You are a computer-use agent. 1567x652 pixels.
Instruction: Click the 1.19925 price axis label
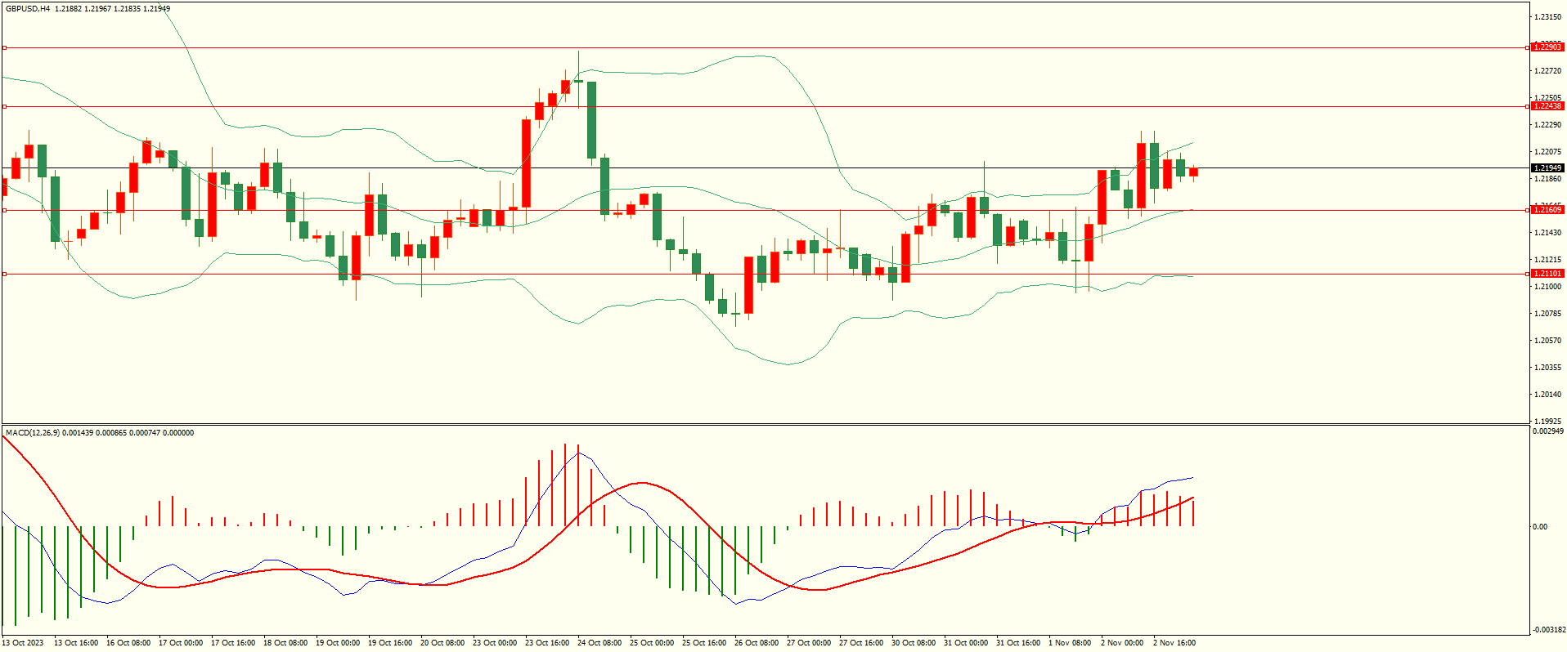pyautogui.click(x=1547, y=422)
